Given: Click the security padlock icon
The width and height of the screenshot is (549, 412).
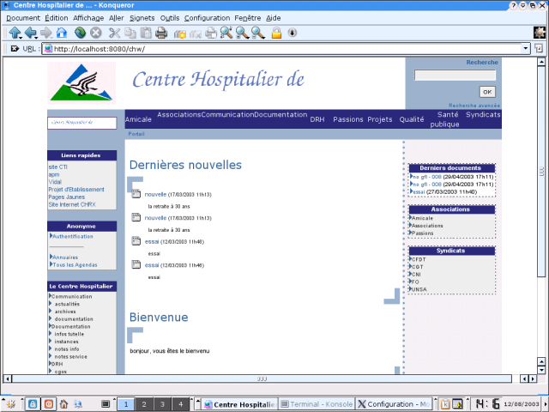Looking at the screenshot, I should tap(276, 33).
